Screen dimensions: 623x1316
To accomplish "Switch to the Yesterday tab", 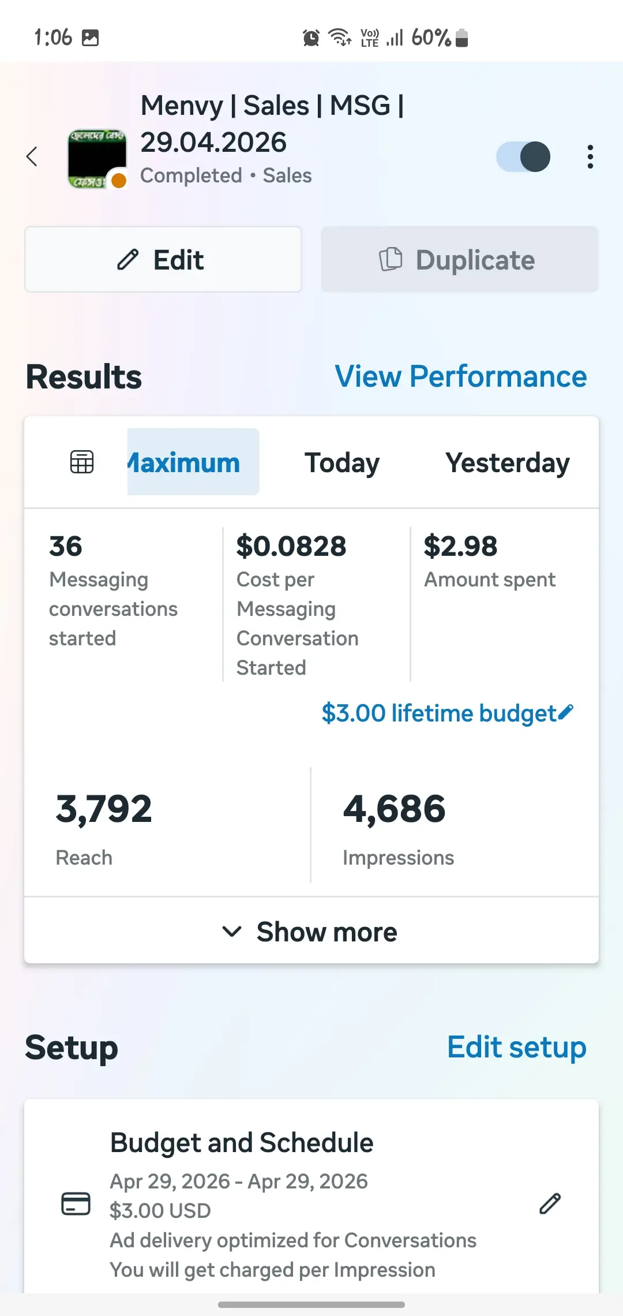I will coord(508,463).
